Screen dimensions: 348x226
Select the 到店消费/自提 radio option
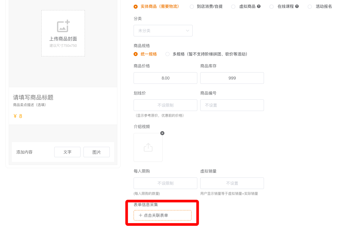(x=192, y=6)
